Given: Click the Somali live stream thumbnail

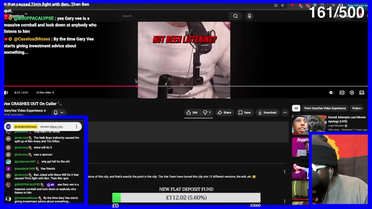Looking at the screenshot, I should tap(309, 125).
